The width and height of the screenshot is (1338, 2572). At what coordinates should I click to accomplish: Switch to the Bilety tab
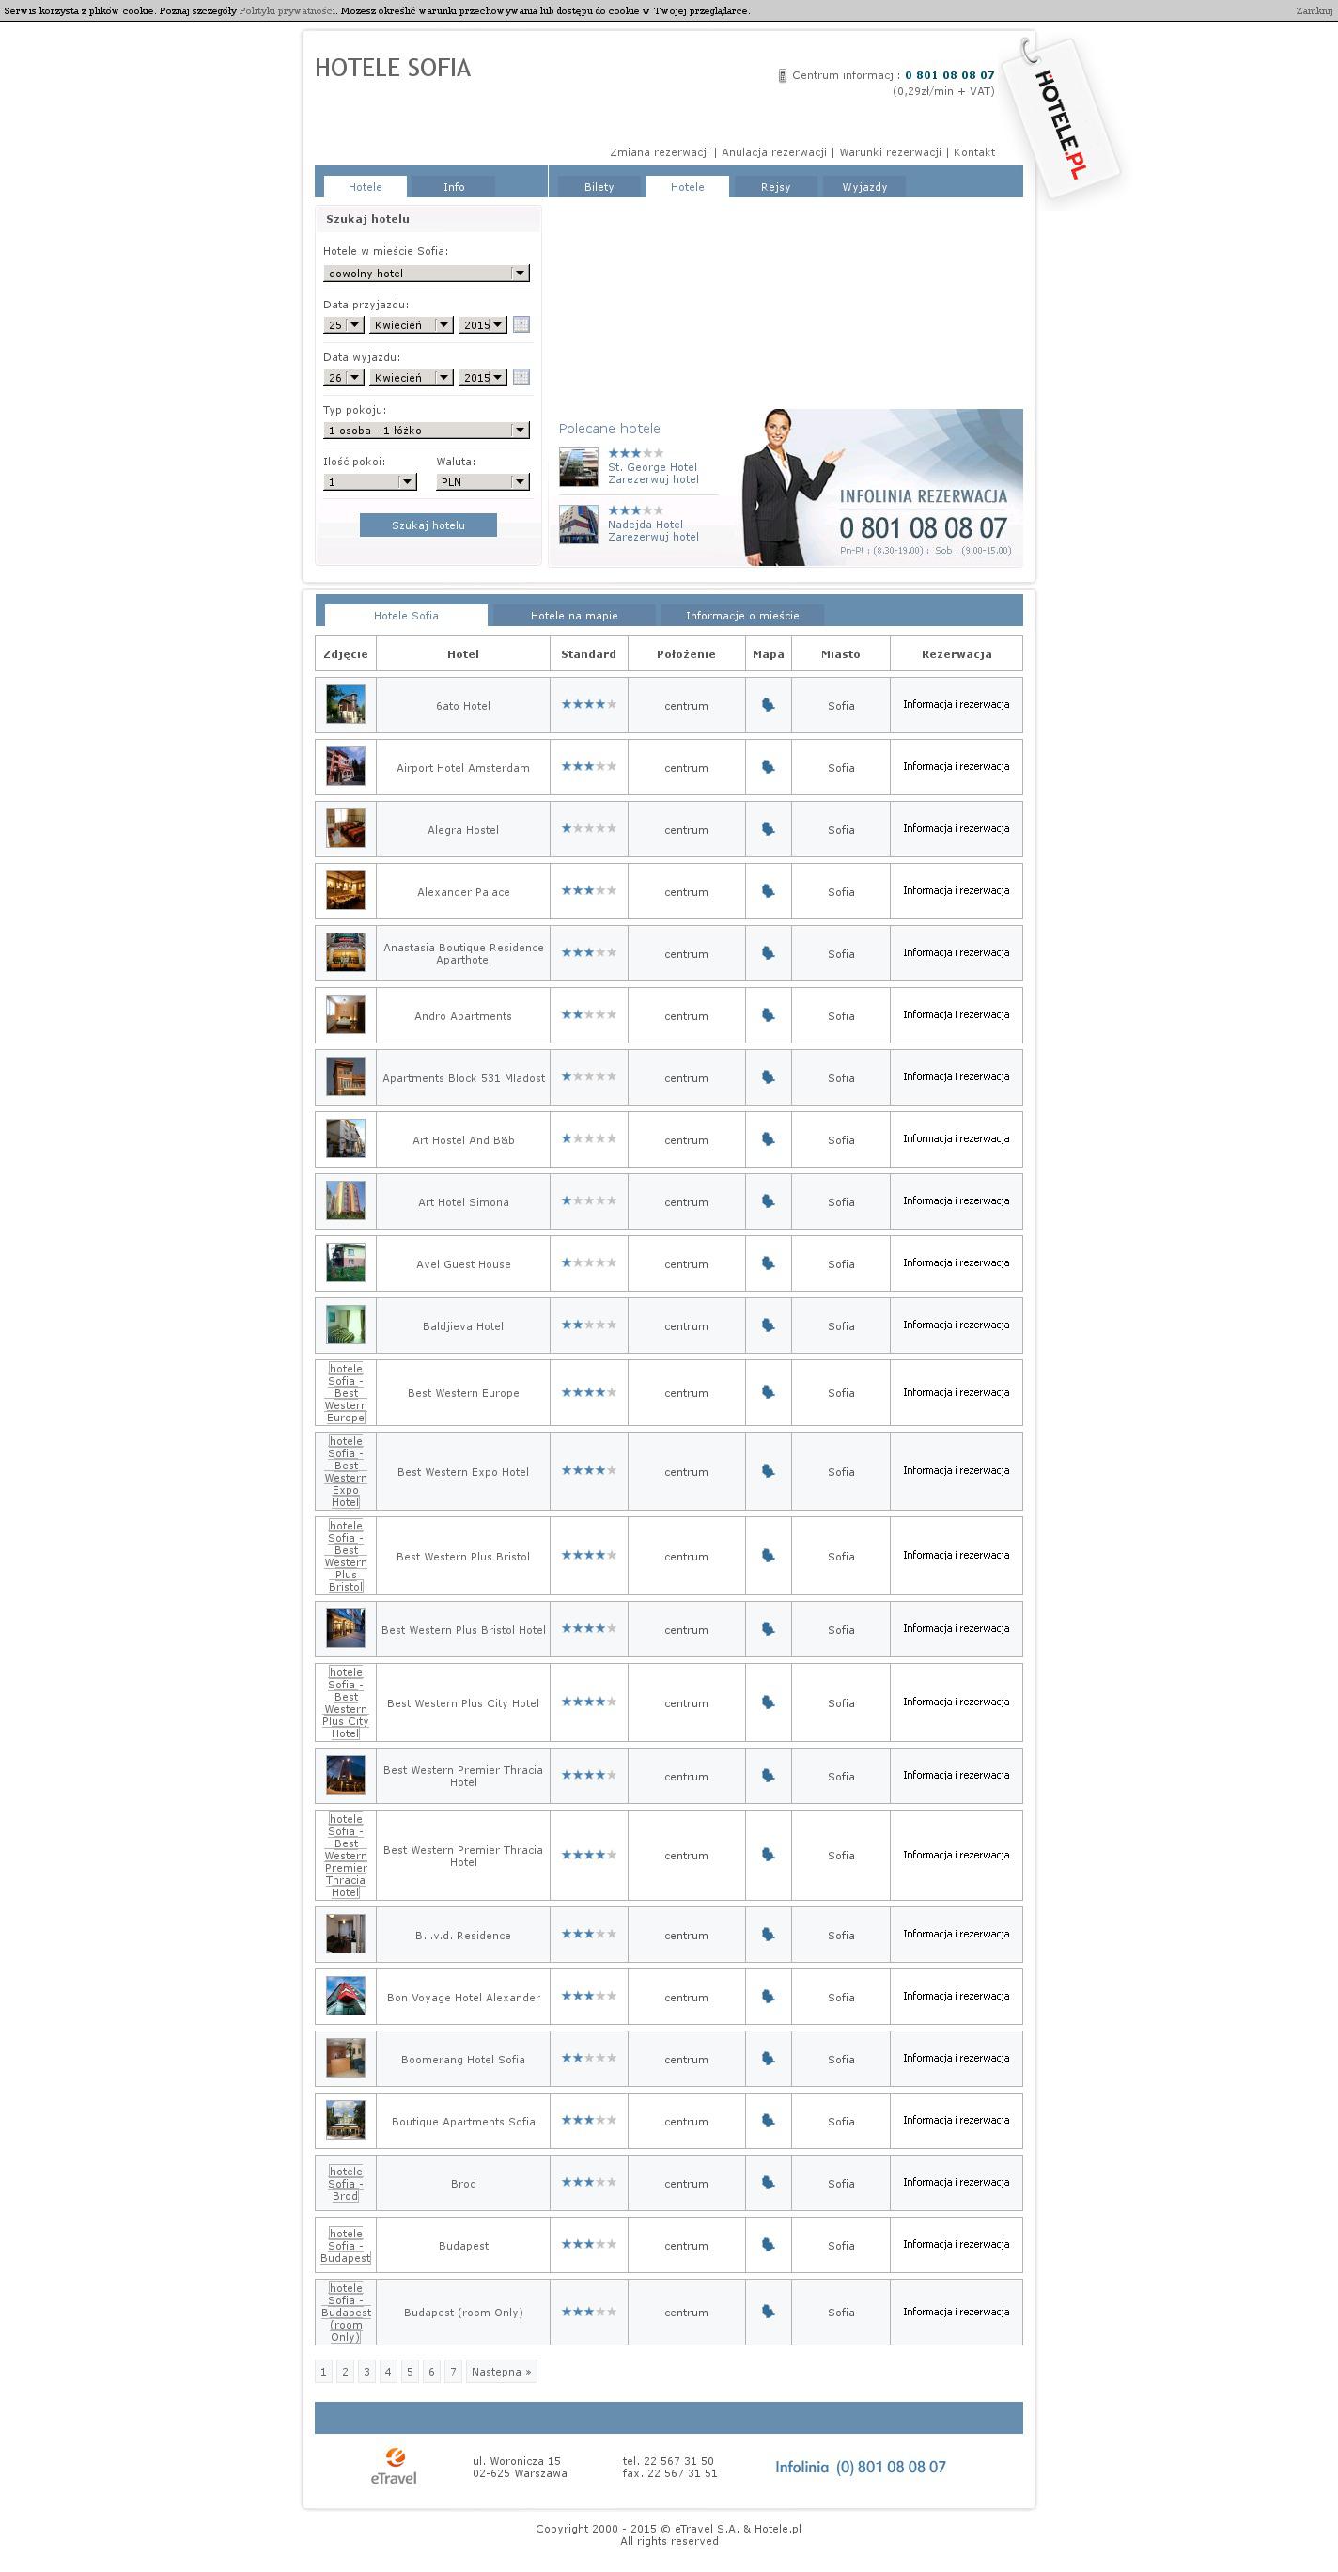[599, 188]
